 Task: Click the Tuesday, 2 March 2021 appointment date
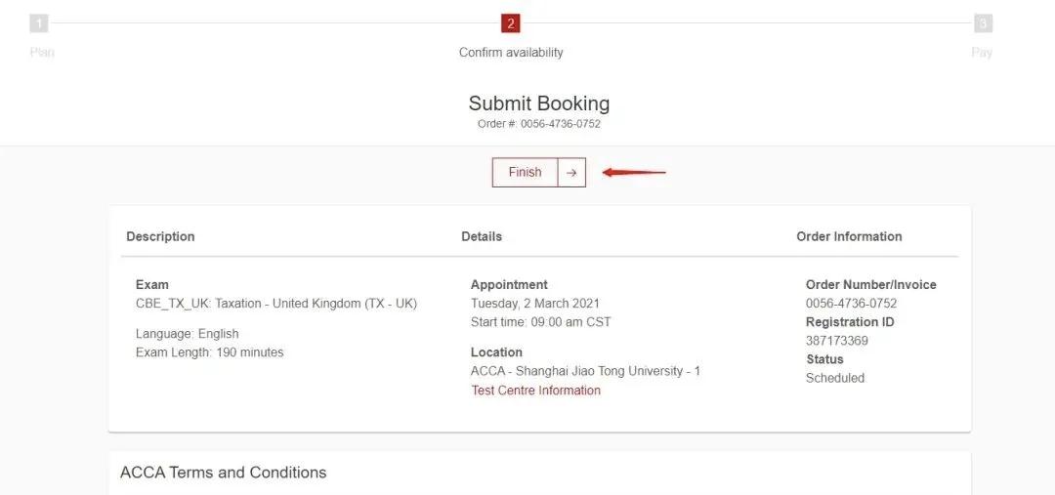tap(535, 304)
